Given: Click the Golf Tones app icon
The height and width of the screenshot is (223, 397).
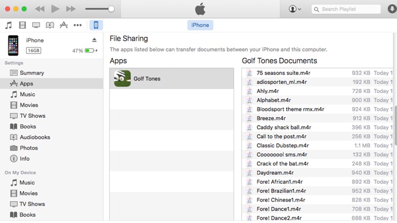Looking at the screenshot, I should pyautogui.click(x=122, y=79).
